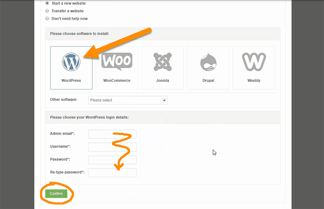This screenshot has width=324, height=209.
Task: Click the Password input field
Action: click(113, 160)
